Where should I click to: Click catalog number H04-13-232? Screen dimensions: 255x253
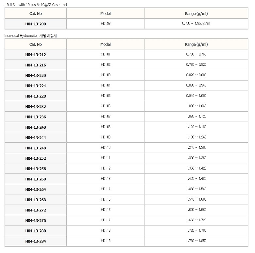(36, 107)
